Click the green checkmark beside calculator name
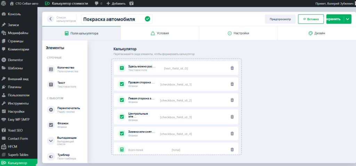This screenshot has height=166, width=356. [147, 19]
